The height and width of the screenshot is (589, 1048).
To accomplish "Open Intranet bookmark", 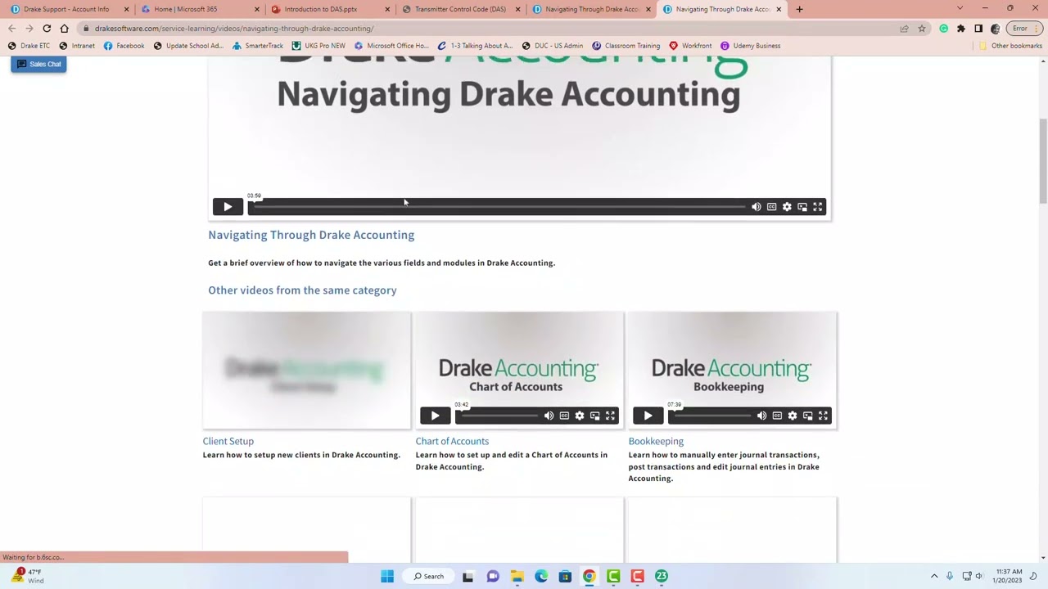I will coord(76,46).
